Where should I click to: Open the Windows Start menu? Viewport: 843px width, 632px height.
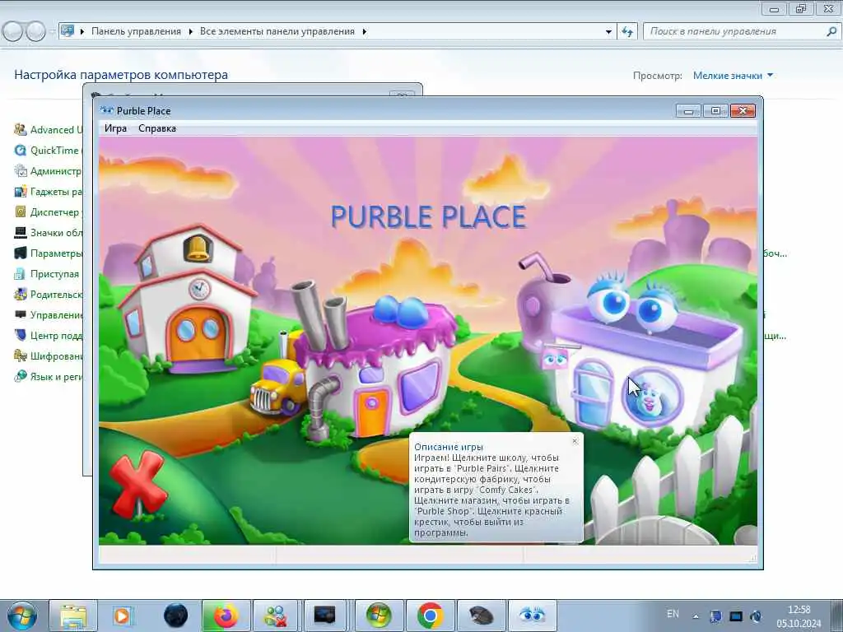22,616
